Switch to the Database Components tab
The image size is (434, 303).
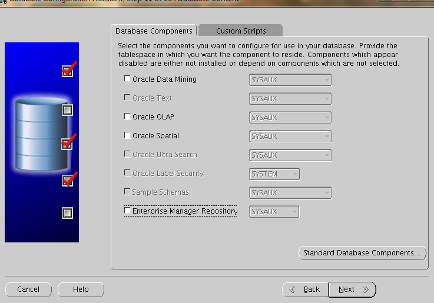tap(154, 31)
